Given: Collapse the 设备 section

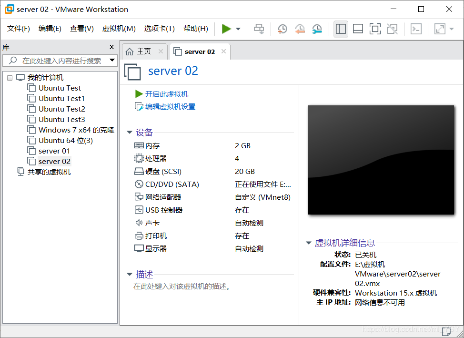Looking at the screenshot, I should pyautogui.click(x=129, y=132).
